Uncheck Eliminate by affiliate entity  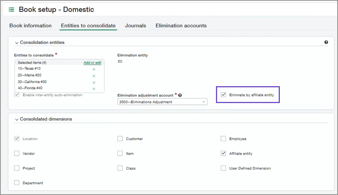click(x=224, y=95)
